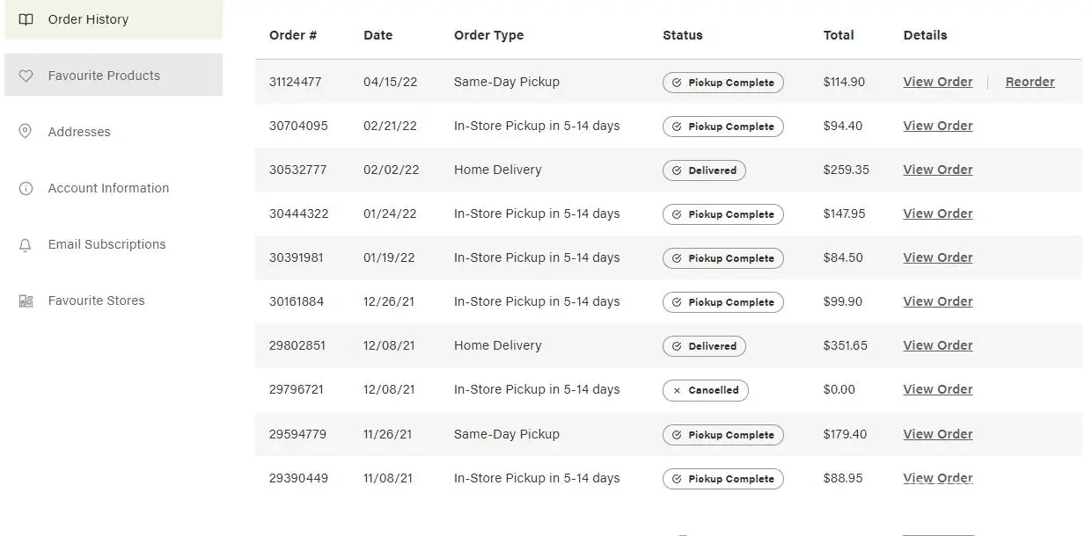Go to Favourite Products section

[x=104, y=76]
